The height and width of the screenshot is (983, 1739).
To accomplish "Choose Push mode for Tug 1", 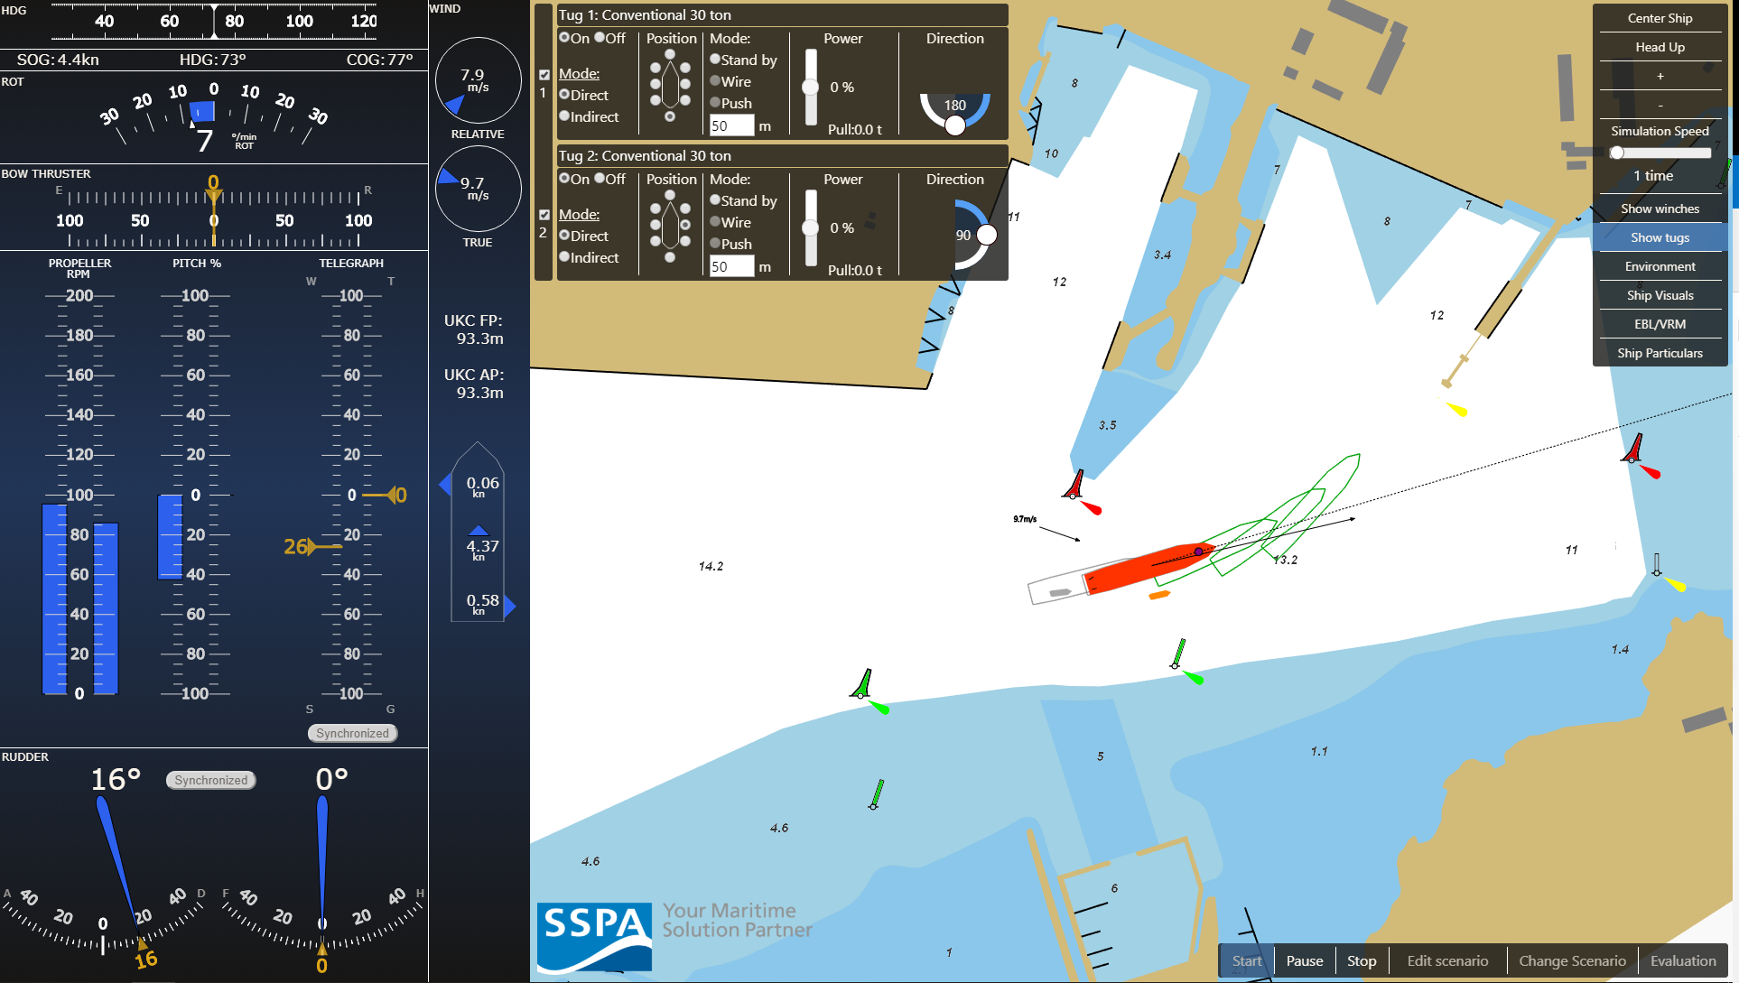I will click(x=715, y=103).
